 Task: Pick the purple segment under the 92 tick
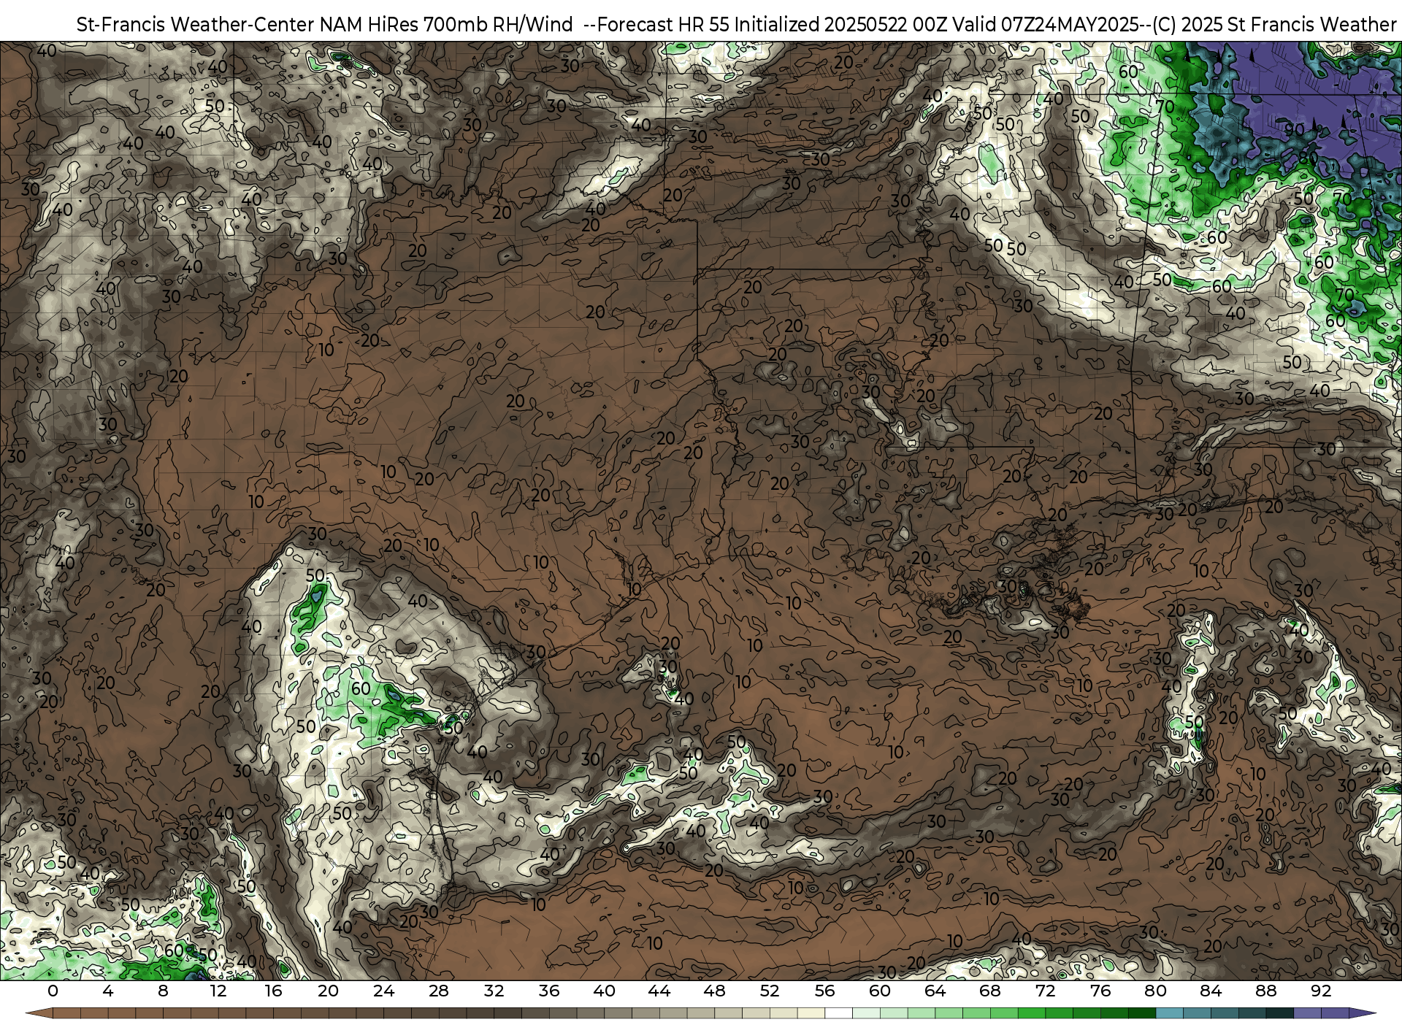1336,1014
